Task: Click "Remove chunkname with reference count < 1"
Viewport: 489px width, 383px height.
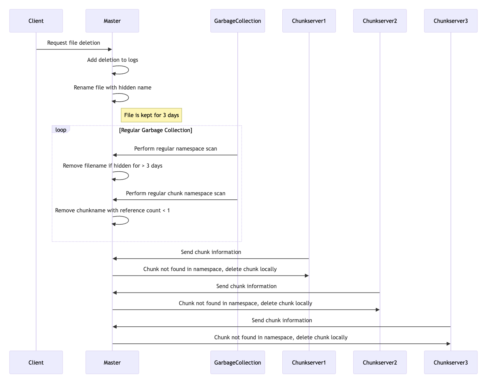Action: [x=113, y=210]
